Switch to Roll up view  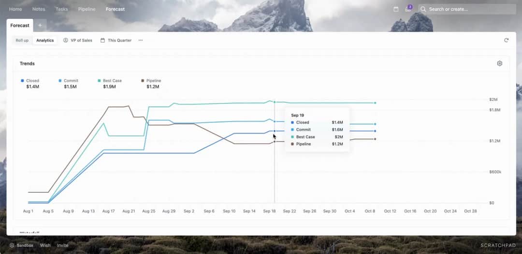click(22, 40)
